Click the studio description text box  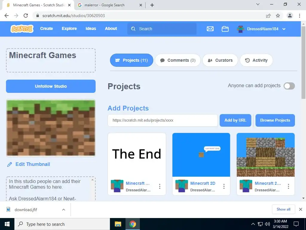(51, 189)
